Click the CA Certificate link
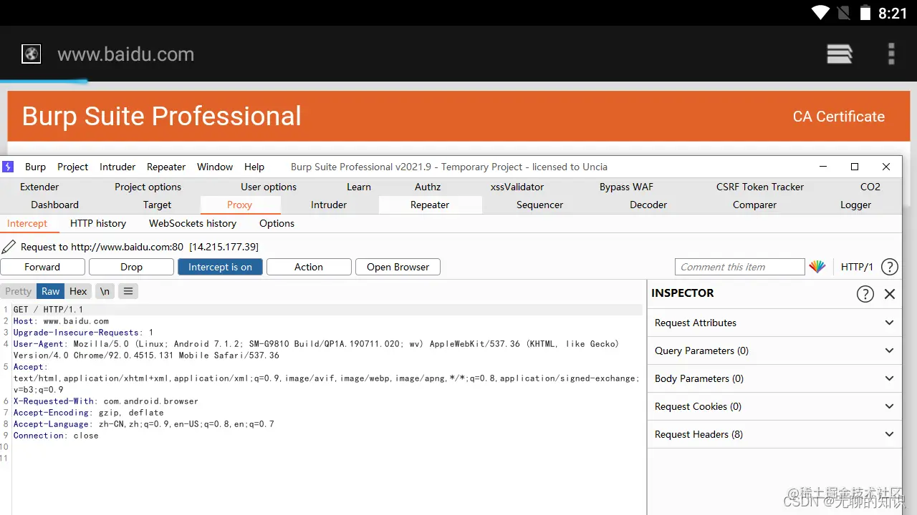Screen dimensions: 917x515 [x=838, y=117]
